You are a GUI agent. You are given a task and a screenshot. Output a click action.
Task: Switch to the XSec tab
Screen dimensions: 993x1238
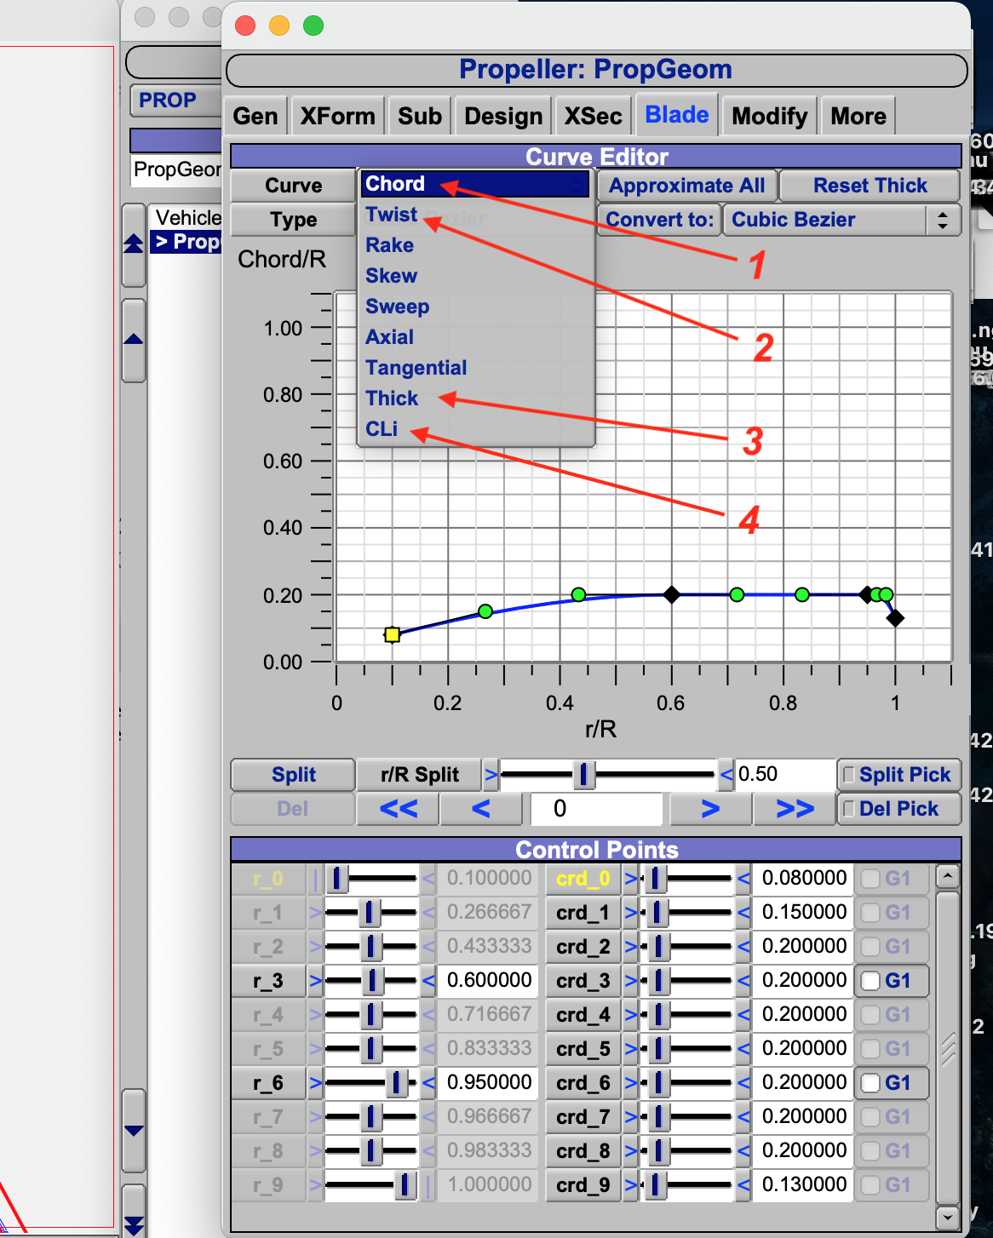(x=593, y=116)
